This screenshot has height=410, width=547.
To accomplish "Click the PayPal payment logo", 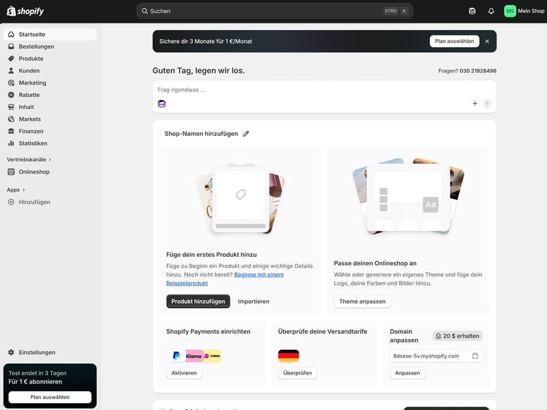I will coord(176,356).
